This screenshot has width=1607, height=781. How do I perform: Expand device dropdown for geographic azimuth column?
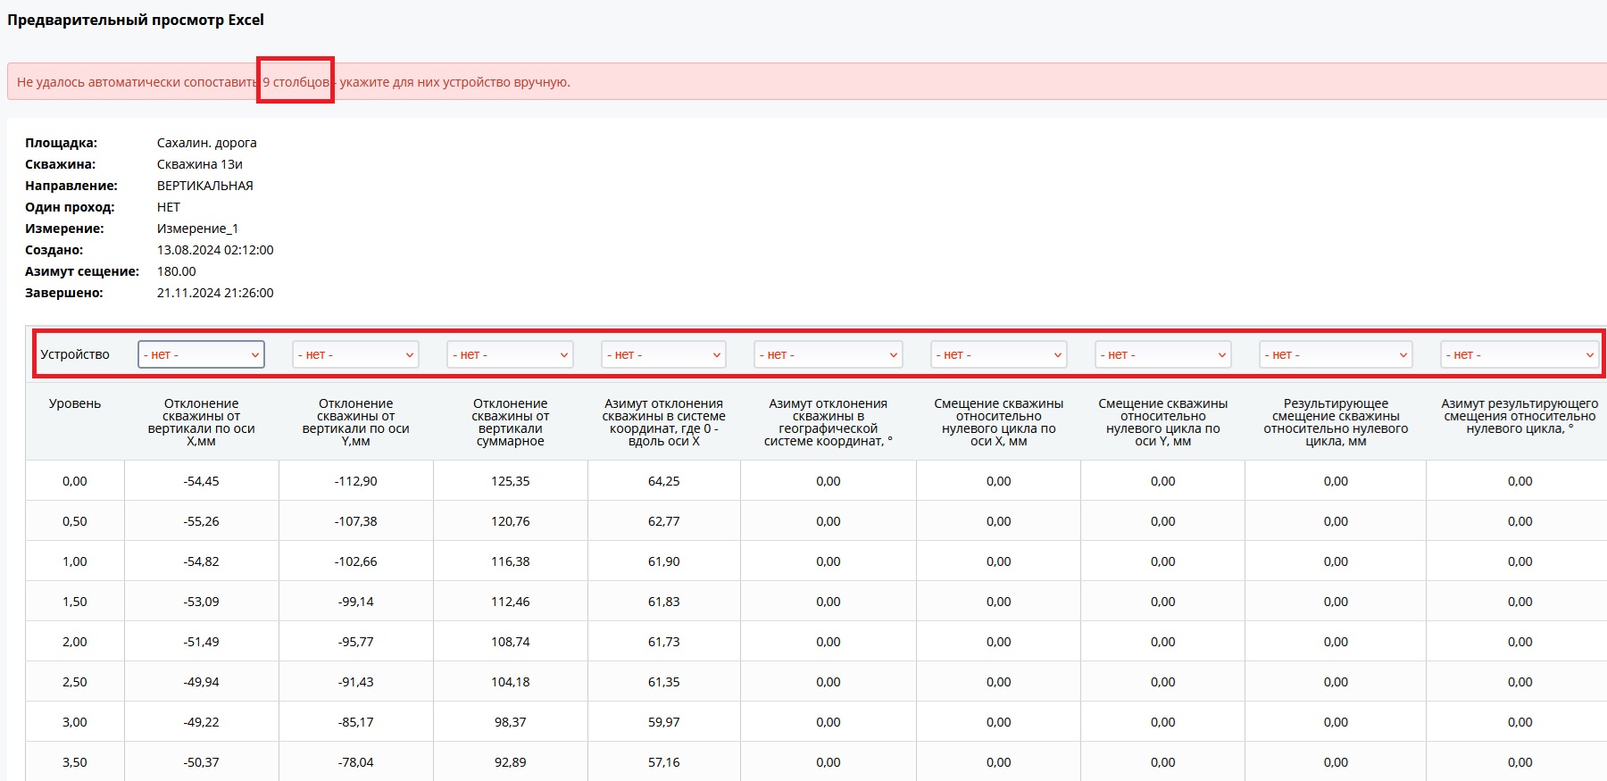tap(828, 355)
